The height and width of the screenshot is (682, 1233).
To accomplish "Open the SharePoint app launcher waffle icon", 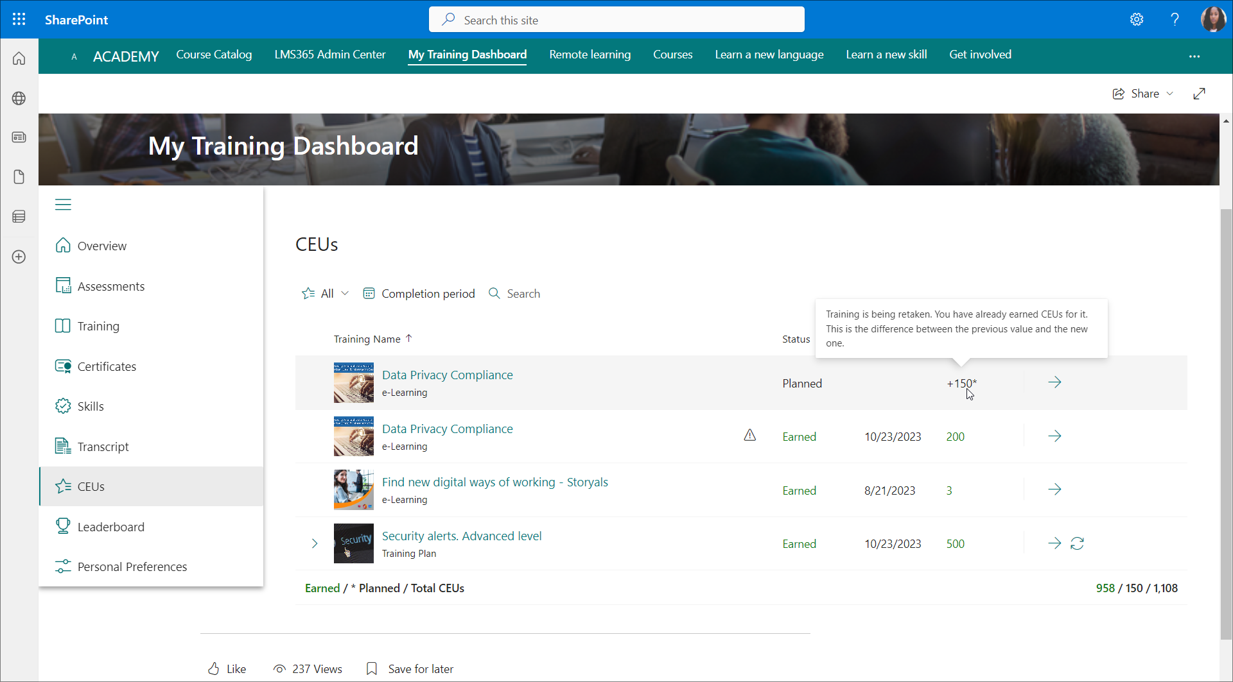I will point(19,19).
